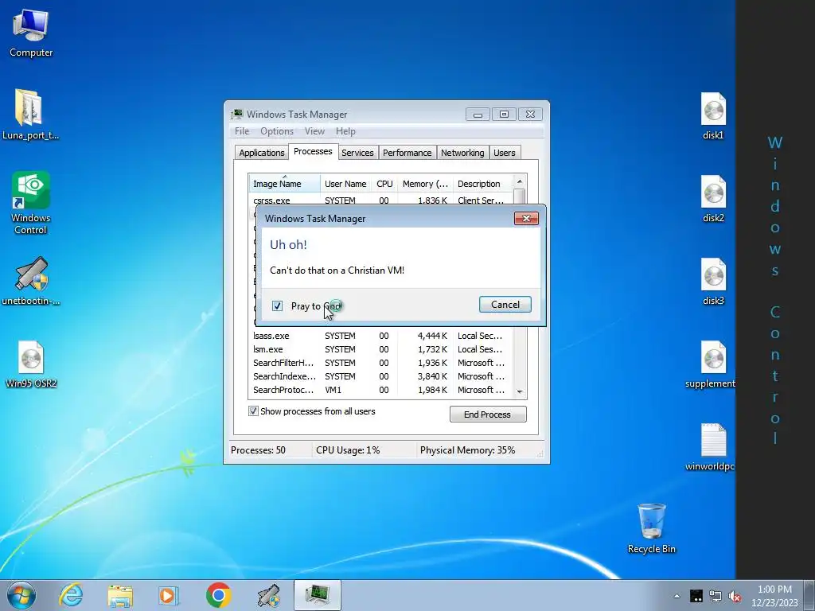Open the Options menu in Task Manager
The height and width of the screenshot is (611, 815).
point(277,131)
